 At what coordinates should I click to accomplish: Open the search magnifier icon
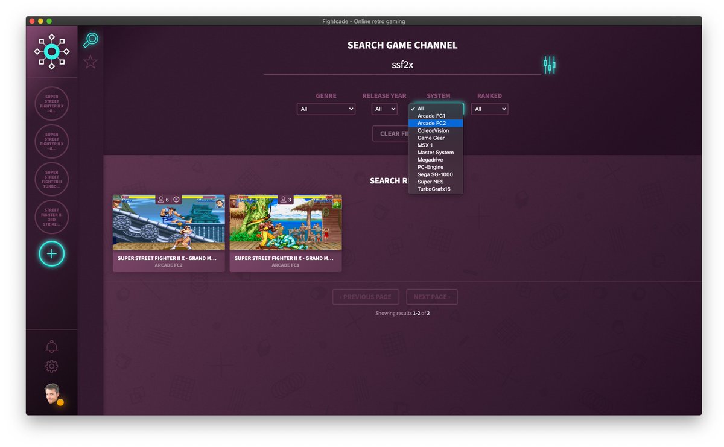[x=91, y=40]
